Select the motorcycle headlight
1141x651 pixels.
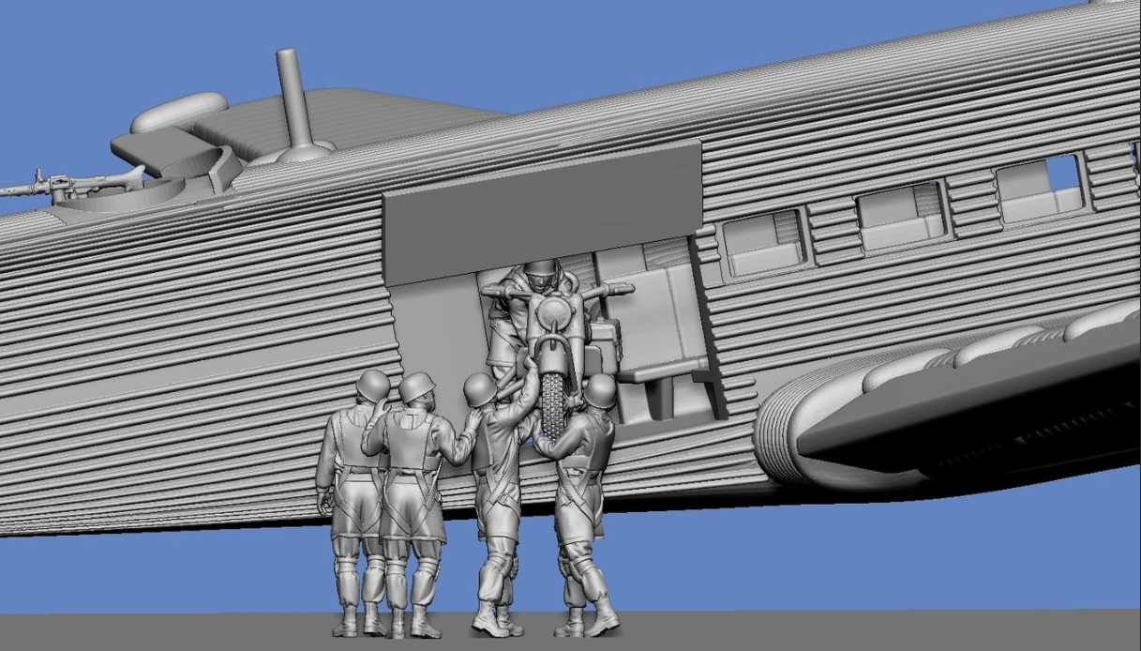(553, 309)
